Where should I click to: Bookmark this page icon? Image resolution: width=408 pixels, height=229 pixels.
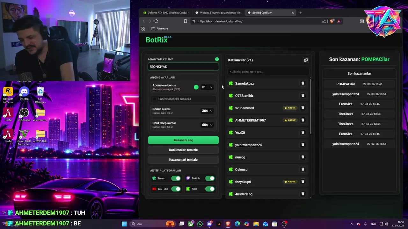pos(186,21)
